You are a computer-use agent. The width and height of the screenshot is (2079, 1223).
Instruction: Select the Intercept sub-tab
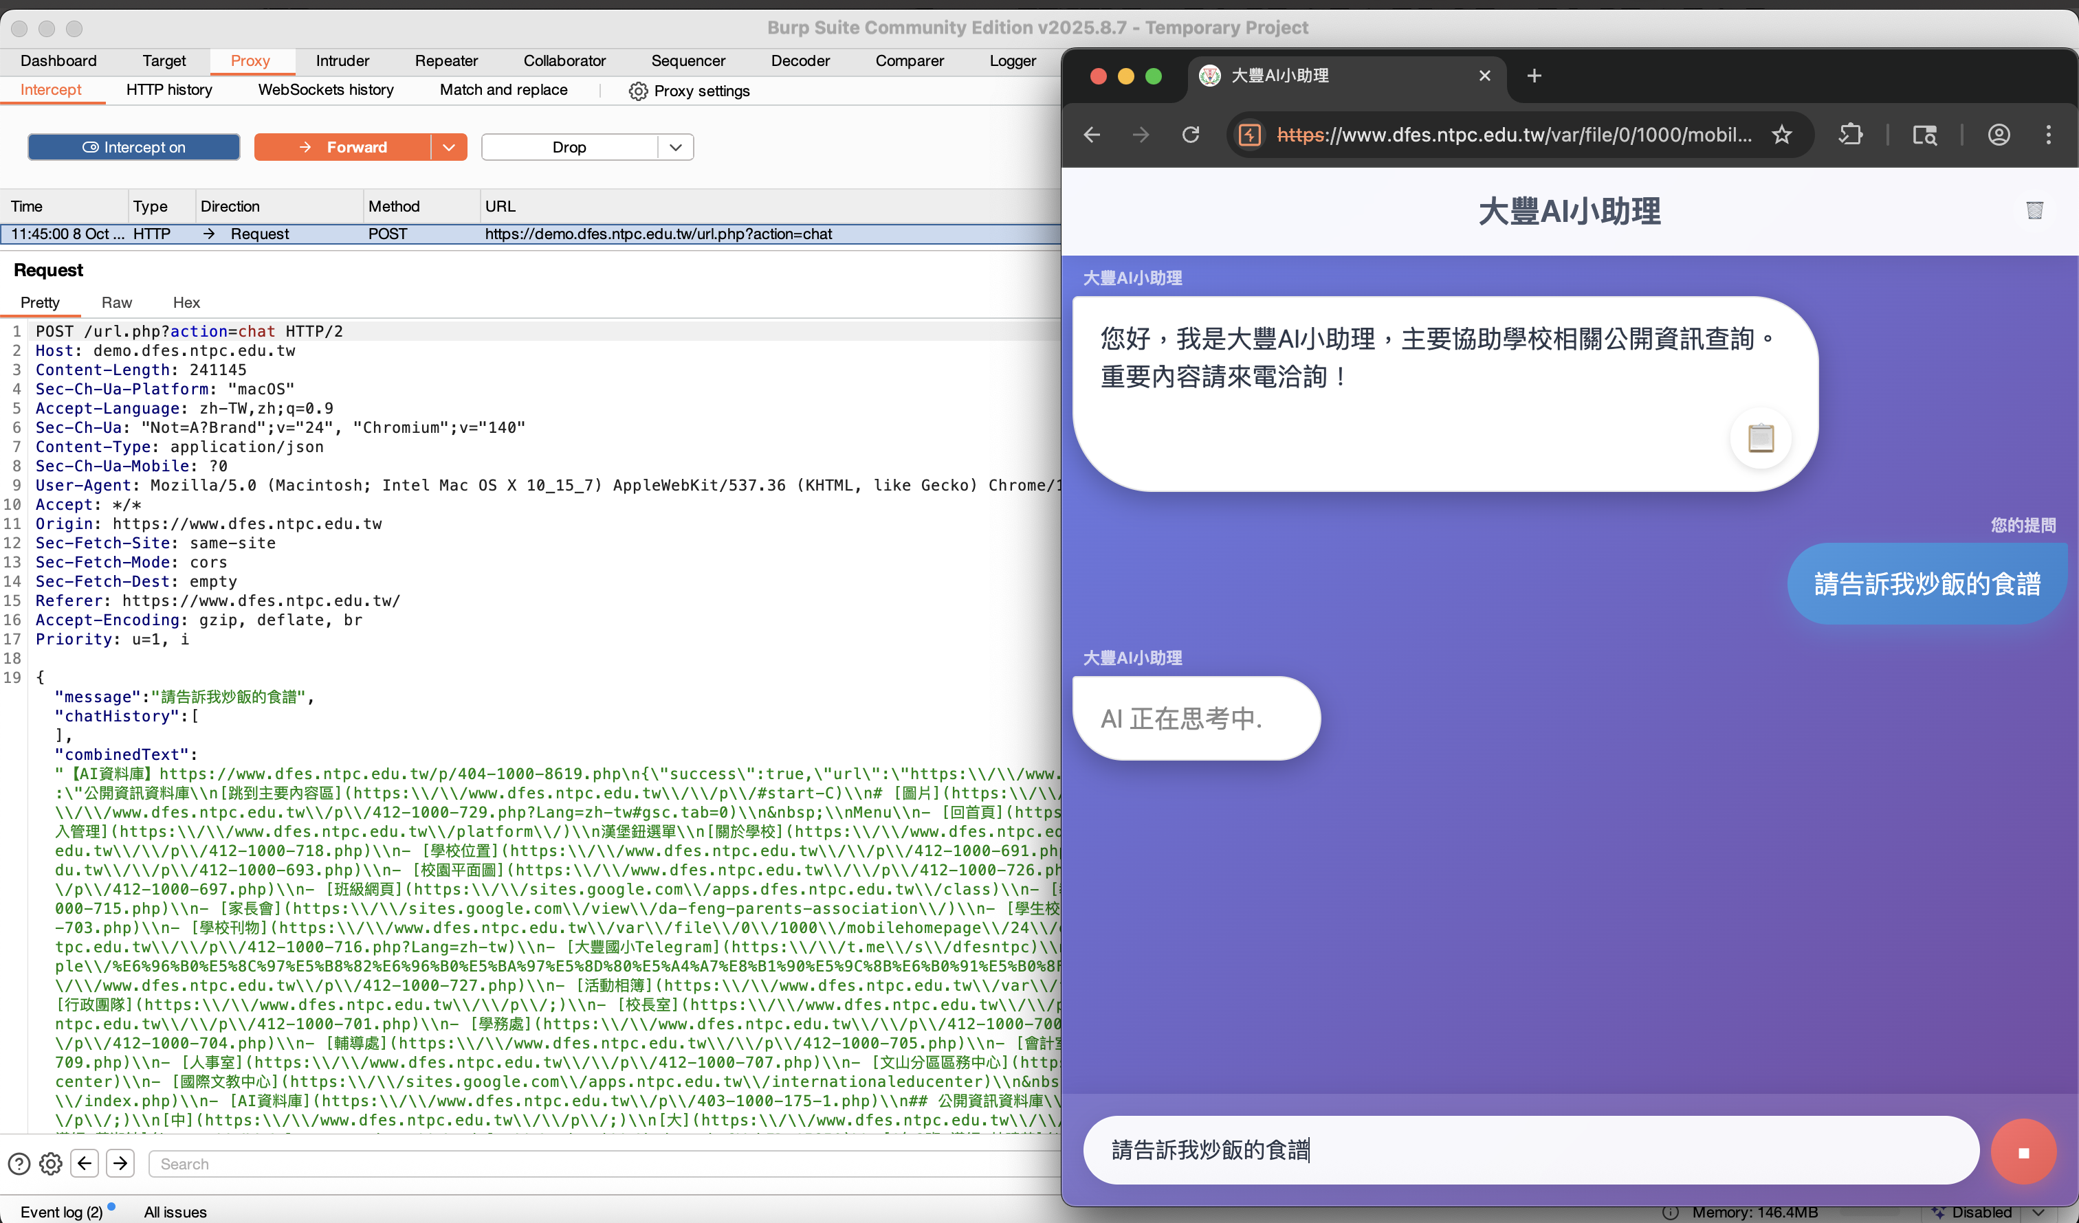pyautogui.click(x=51, y=90)
